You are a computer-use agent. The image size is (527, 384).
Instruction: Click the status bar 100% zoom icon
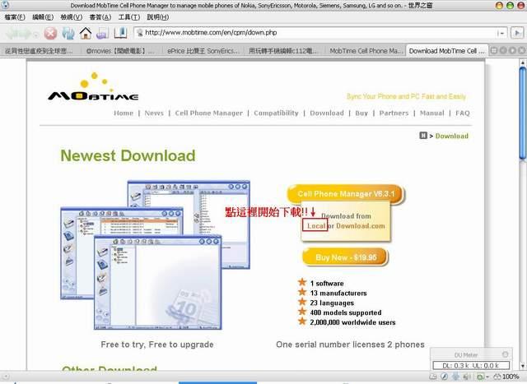507,377
